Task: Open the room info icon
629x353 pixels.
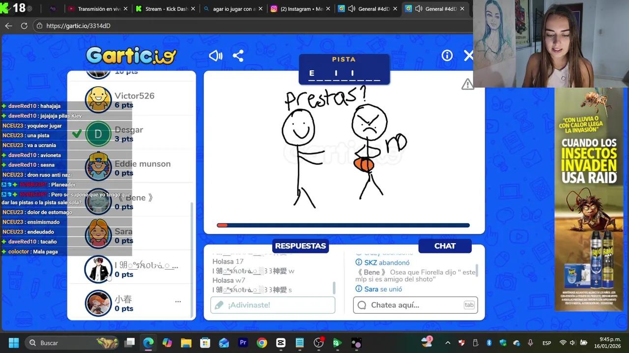Action: point(447,55)
